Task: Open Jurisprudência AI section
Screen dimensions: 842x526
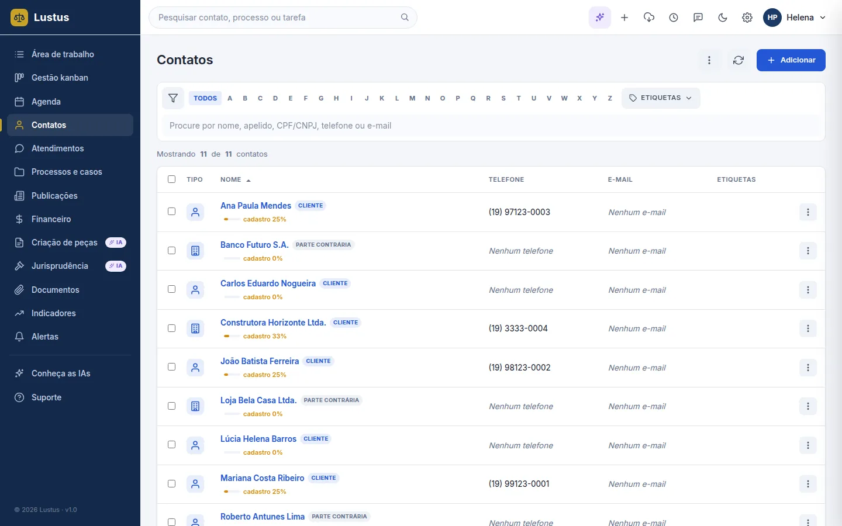Action: [70, 266]
